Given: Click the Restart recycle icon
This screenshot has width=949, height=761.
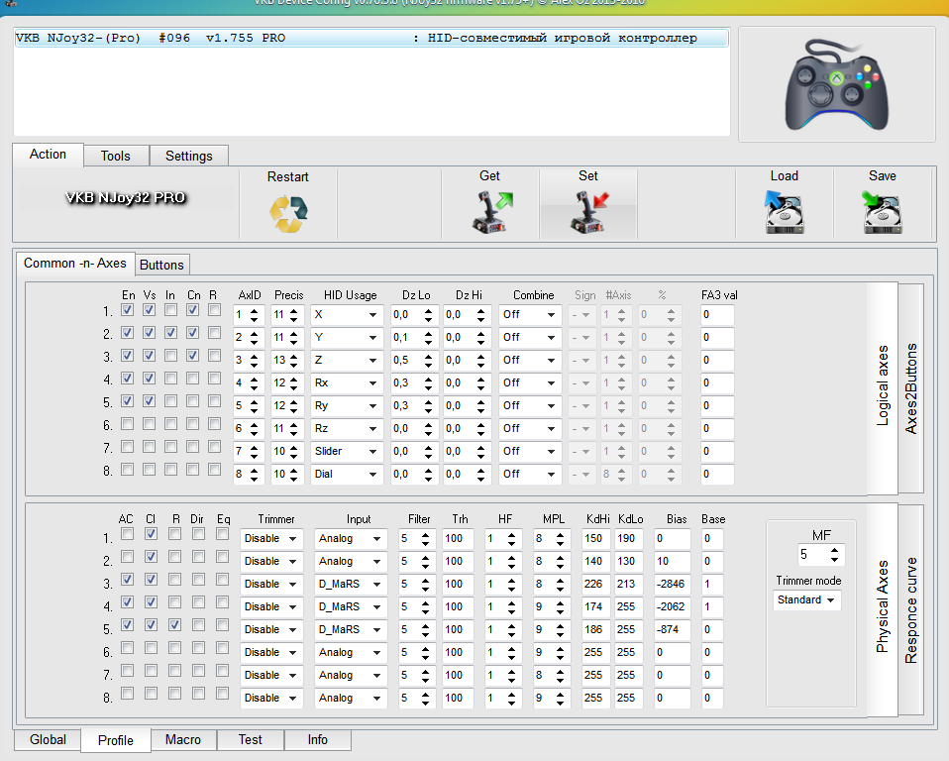Looking at the screenshot, I should pos(288,214).
